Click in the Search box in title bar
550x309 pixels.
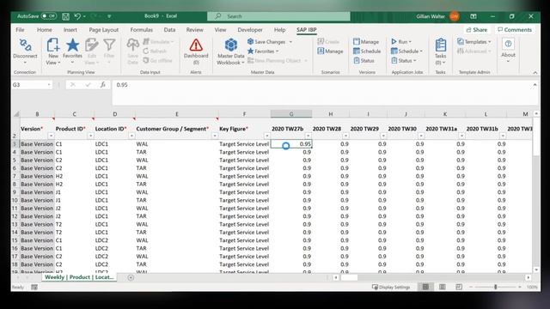[x=278, y=16]
